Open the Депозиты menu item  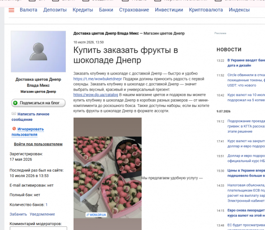(x=55, y=10)
